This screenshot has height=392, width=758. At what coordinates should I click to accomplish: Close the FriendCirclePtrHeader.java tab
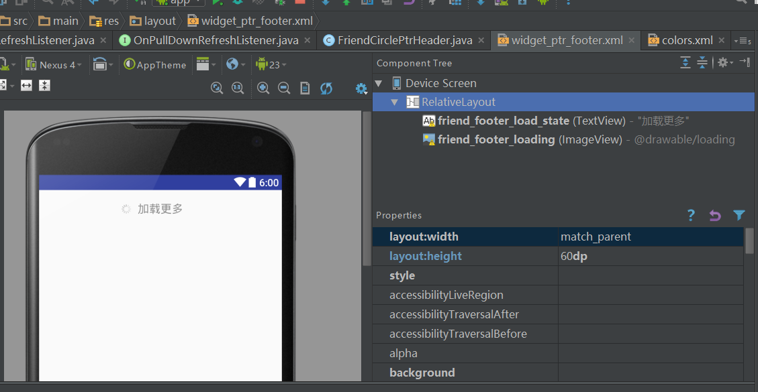coord(481,41)
